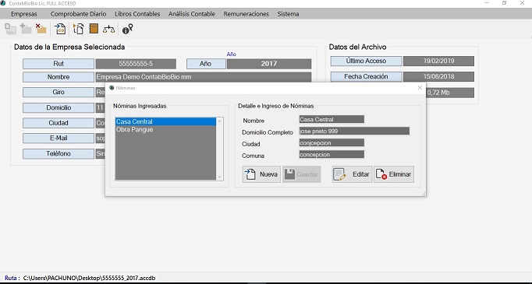This screenshot has height=284, width=532.
Task: Click the Fecha Creación label
Action: (366, 76)
